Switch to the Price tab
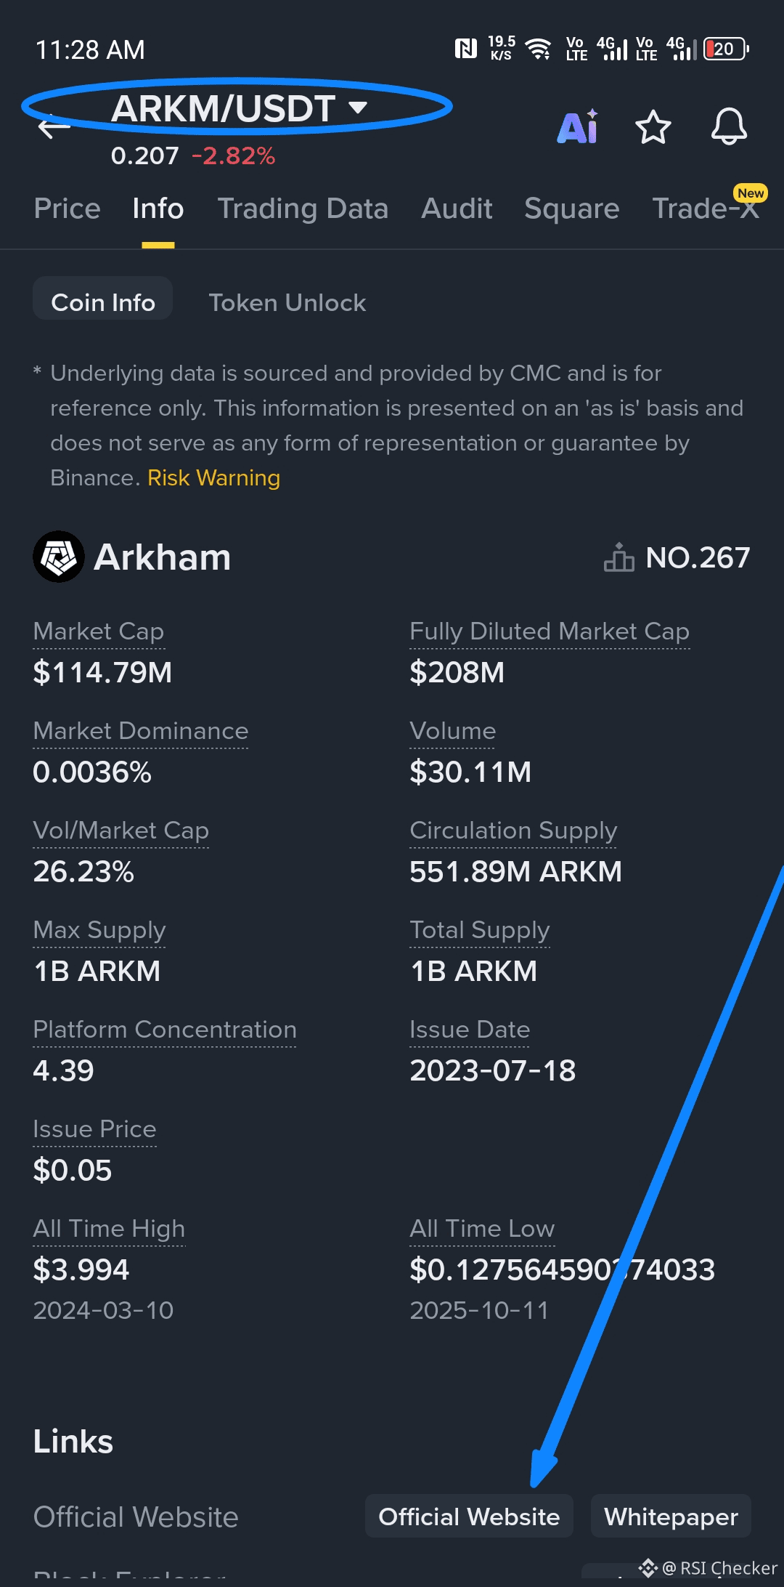This screenshot has height=1587, width=784. click(x=67, y=209)
